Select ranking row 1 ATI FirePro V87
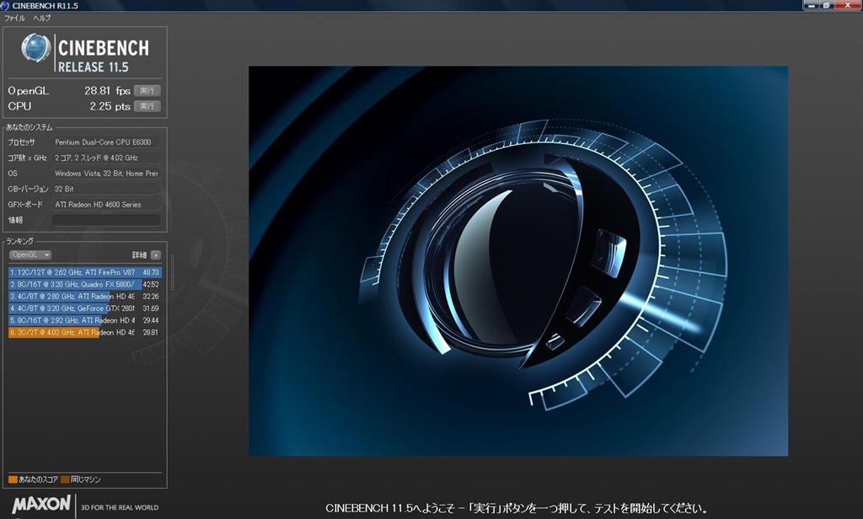 (x=85, y=272)
